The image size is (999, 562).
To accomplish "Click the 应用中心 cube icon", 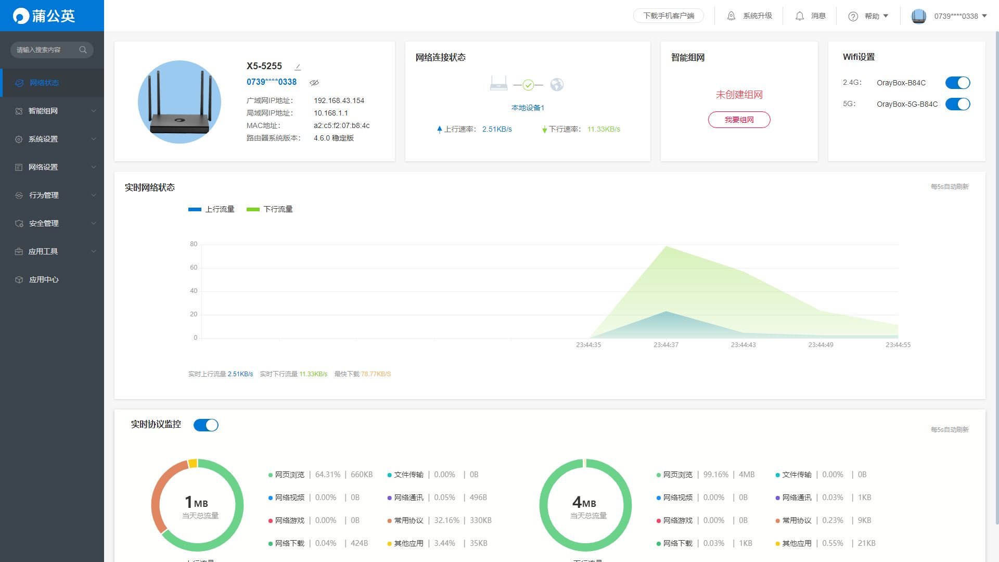I will coord(19,279).
